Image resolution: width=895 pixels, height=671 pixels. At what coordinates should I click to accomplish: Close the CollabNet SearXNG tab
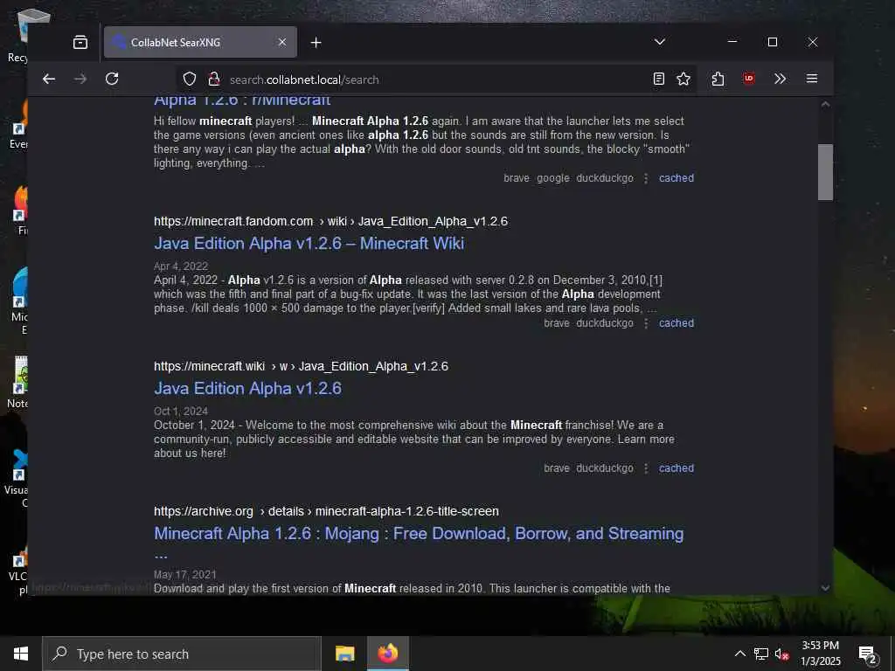(282, 42)
